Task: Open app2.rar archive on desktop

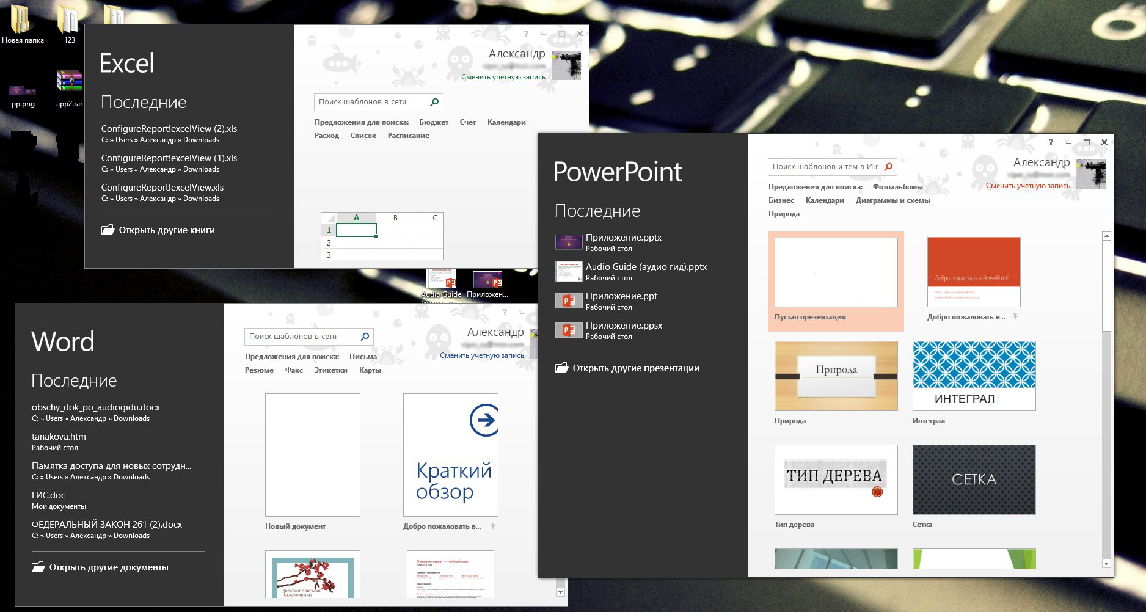Action: click(x=69, y=82)
